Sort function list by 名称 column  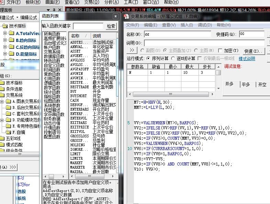(80, 36)
